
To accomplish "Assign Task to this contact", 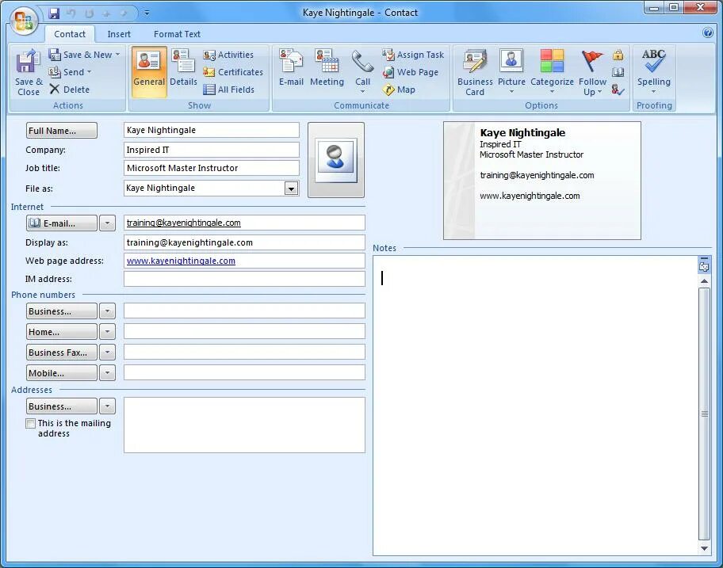I will pyautogui.click(x=413, y=55).
